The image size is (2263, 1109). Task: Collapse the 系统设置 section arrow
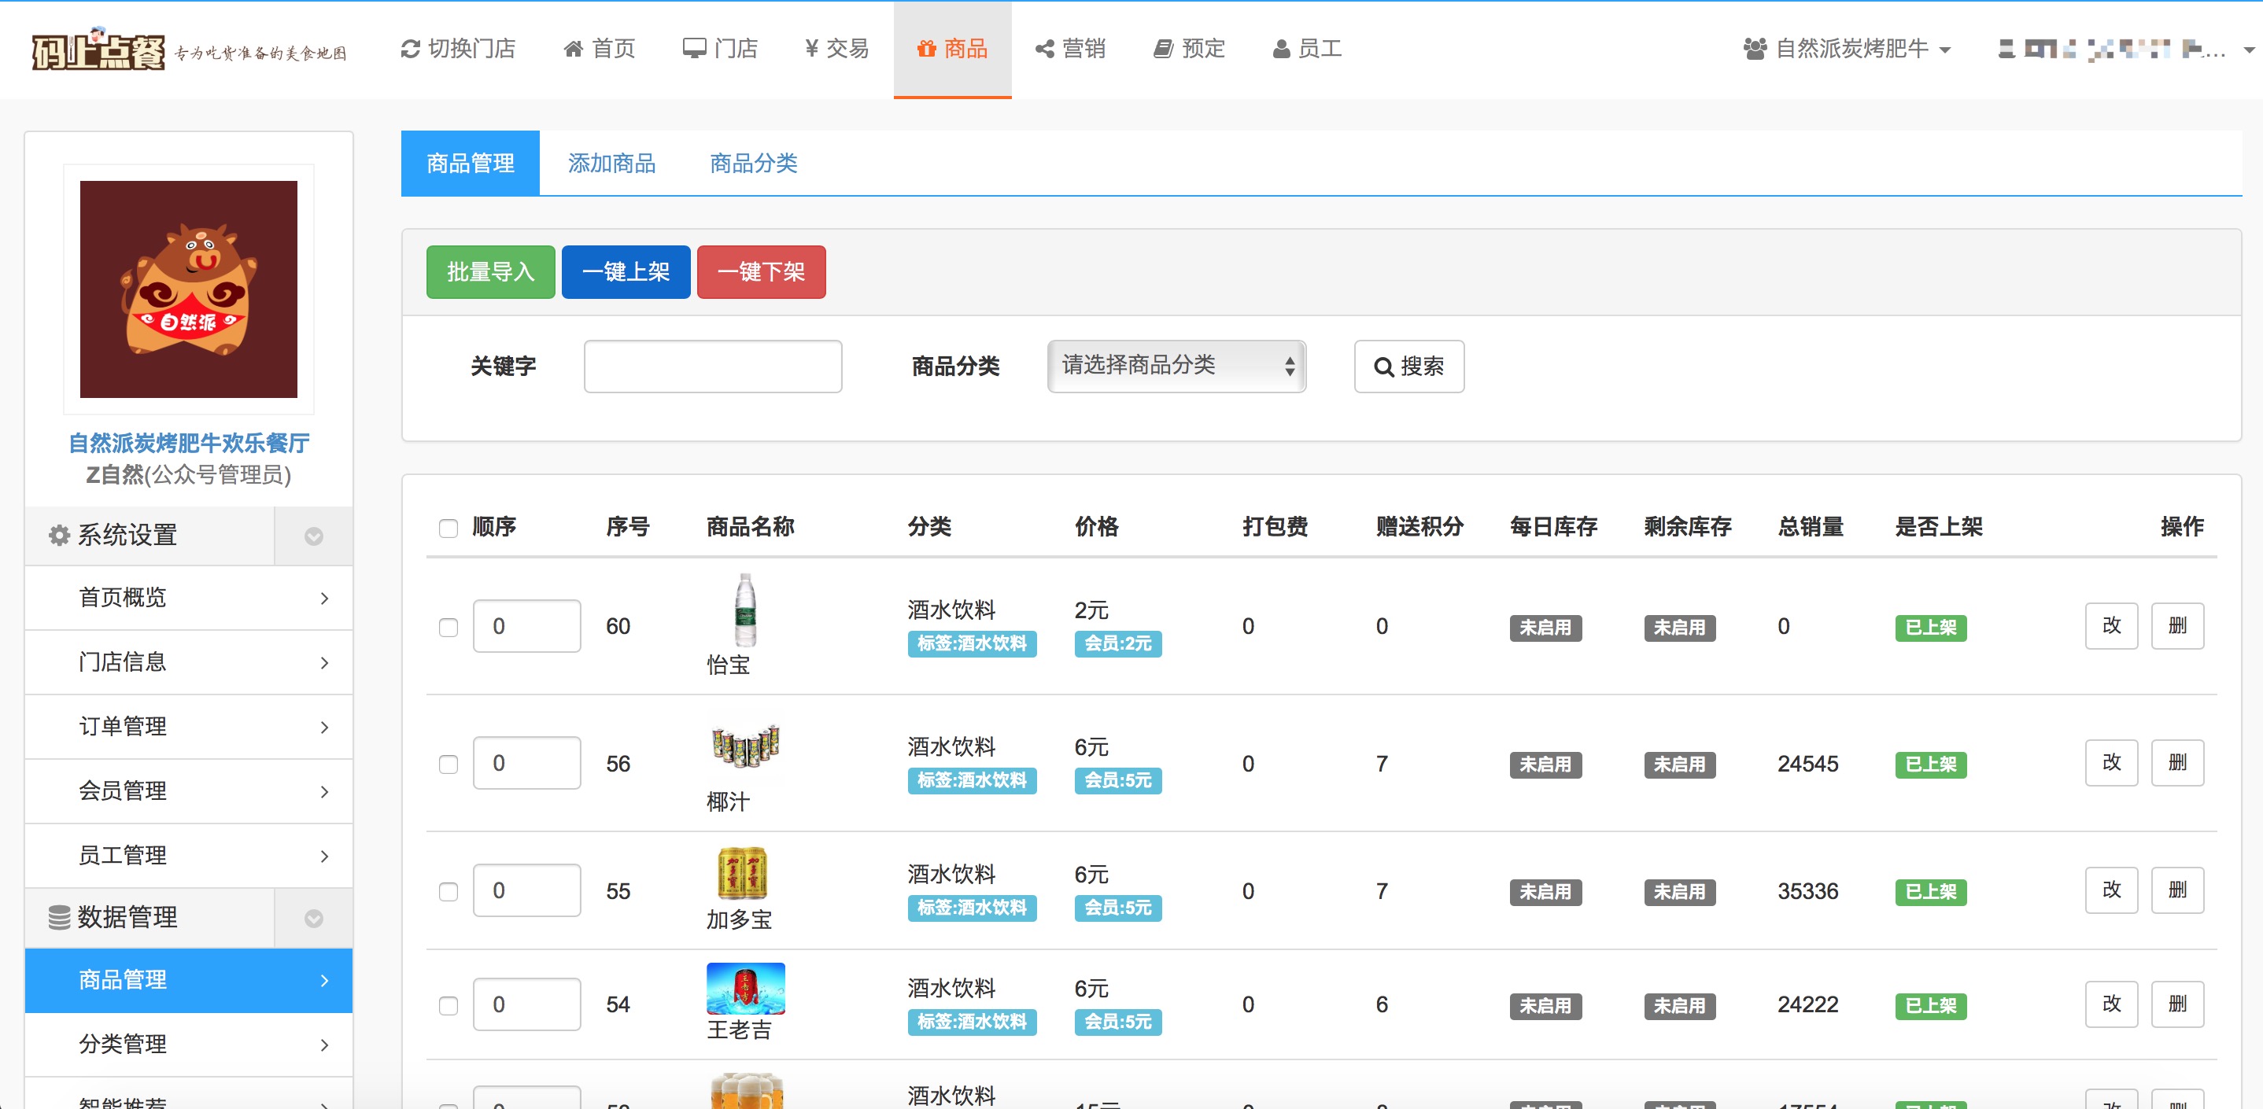click(x=314, y=536)
